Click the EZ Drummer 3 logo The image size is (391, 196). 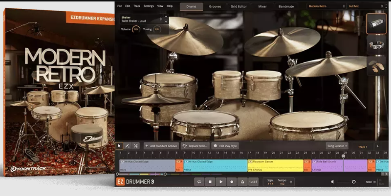click(x=135, y=182)
